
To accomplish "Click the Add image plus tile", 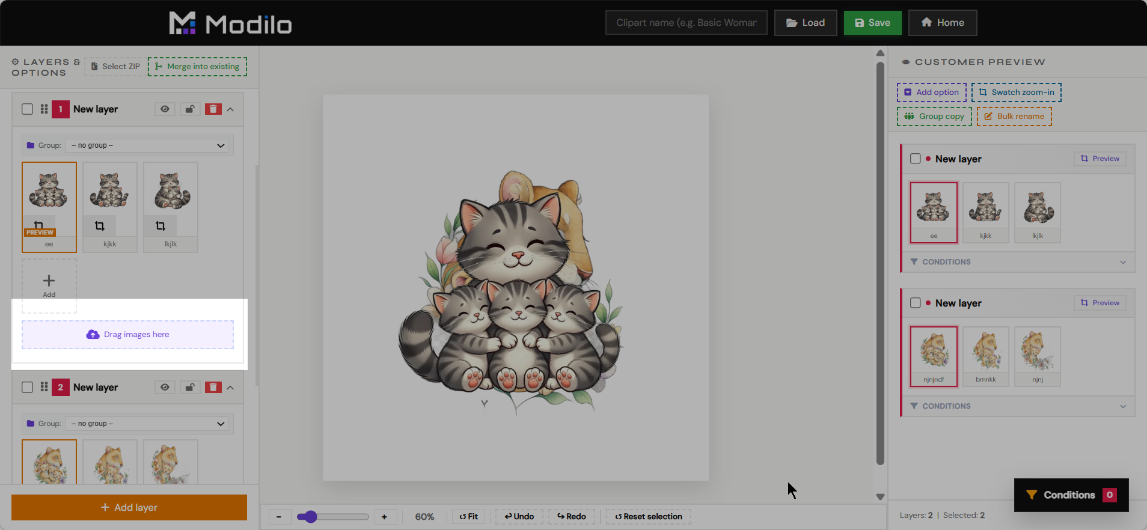I will (x=49, y=285).
